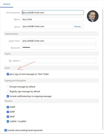This screenshot has height=134, width=104.
Task: Click the Login name field
Action: 59,41
